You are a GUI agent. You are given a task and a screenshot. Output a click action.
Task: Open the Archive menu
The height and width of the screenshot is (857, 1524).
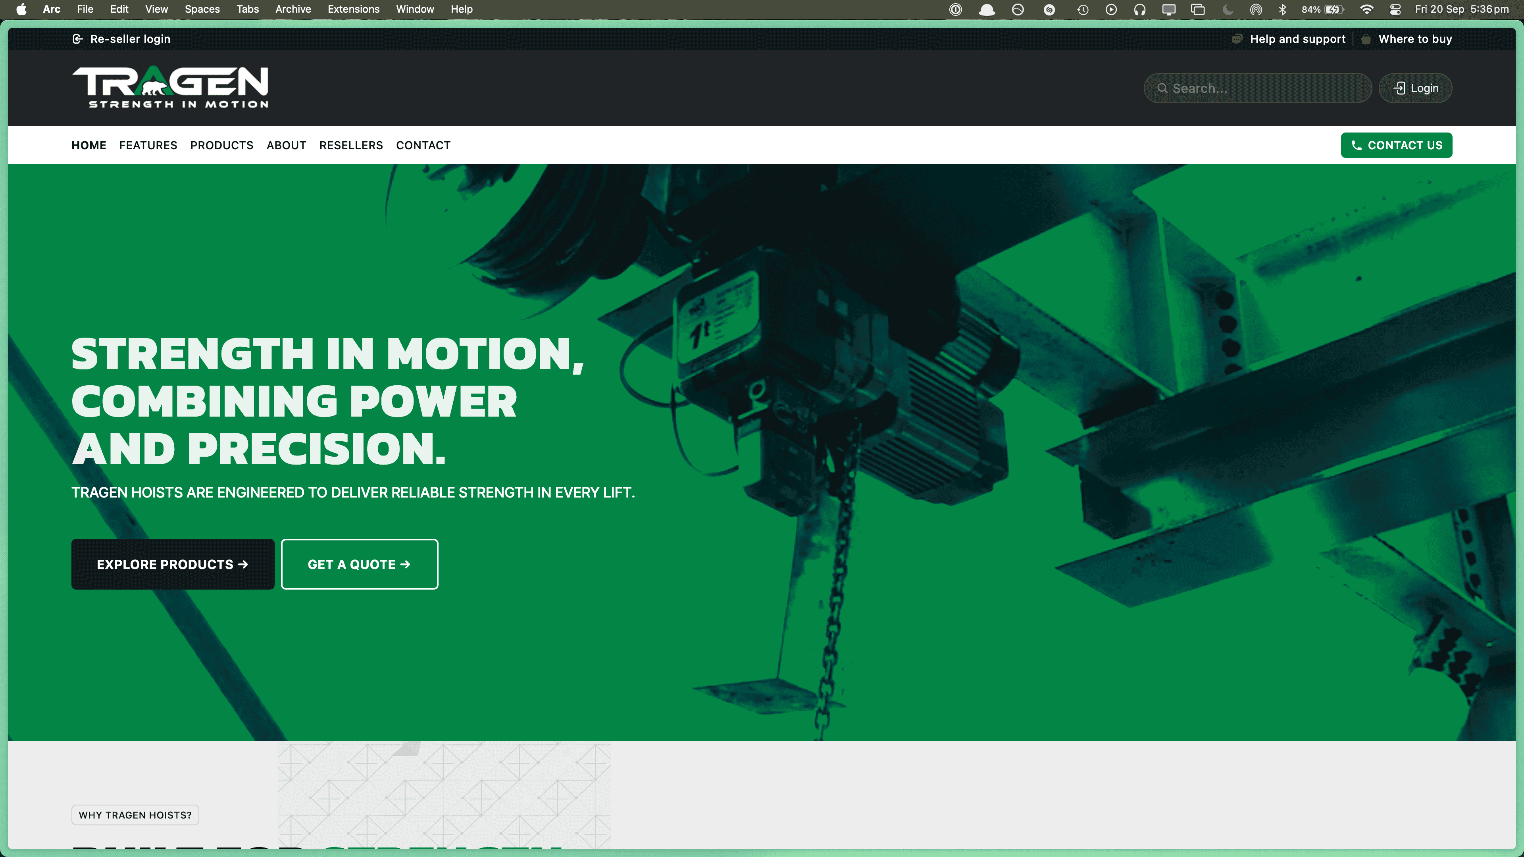pos(293,9)
